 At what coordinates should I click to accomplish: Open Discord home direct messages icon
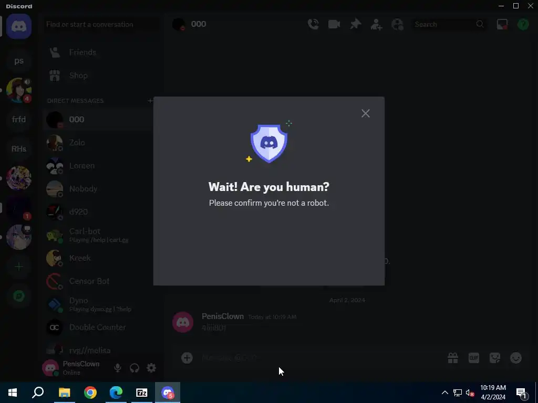(x=19, y=26)
